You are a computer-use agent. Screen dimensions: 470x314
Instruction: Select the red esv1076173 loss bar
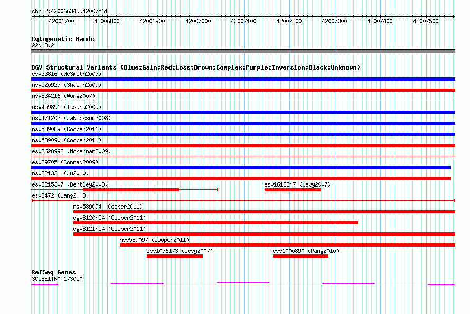(175, 256)
